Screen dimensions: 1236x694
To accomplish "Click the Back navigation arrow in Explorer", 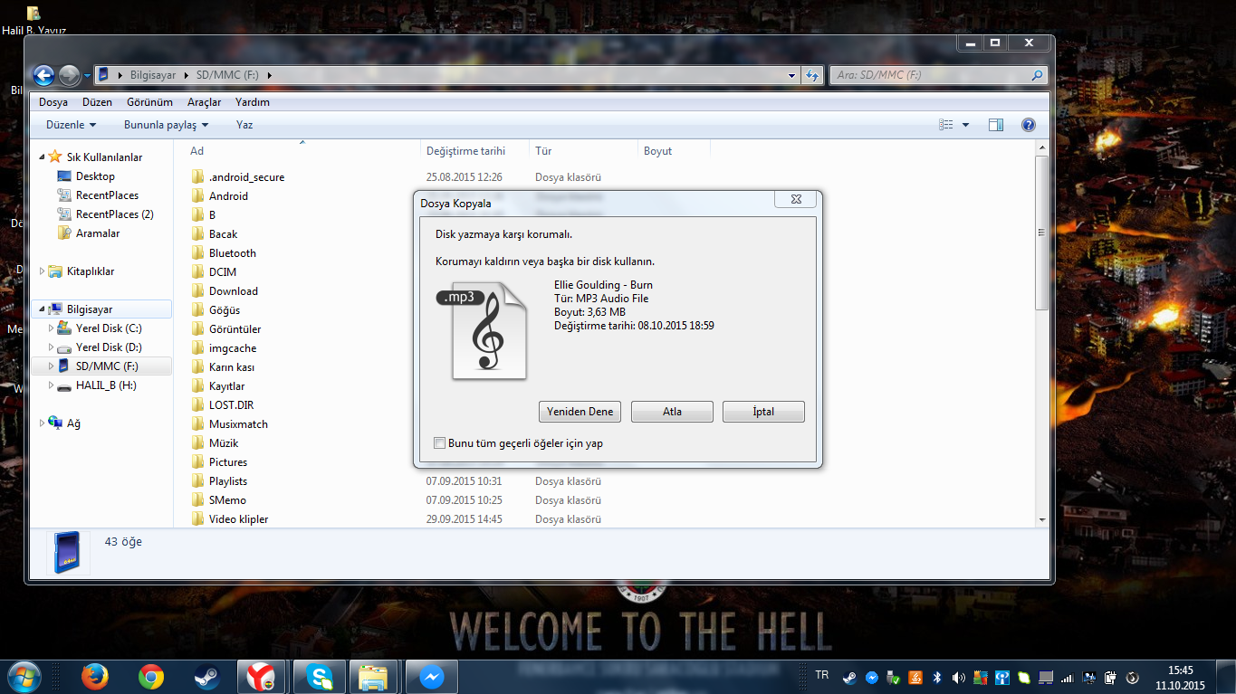I will pyautogui.click(x=43, y=75).
